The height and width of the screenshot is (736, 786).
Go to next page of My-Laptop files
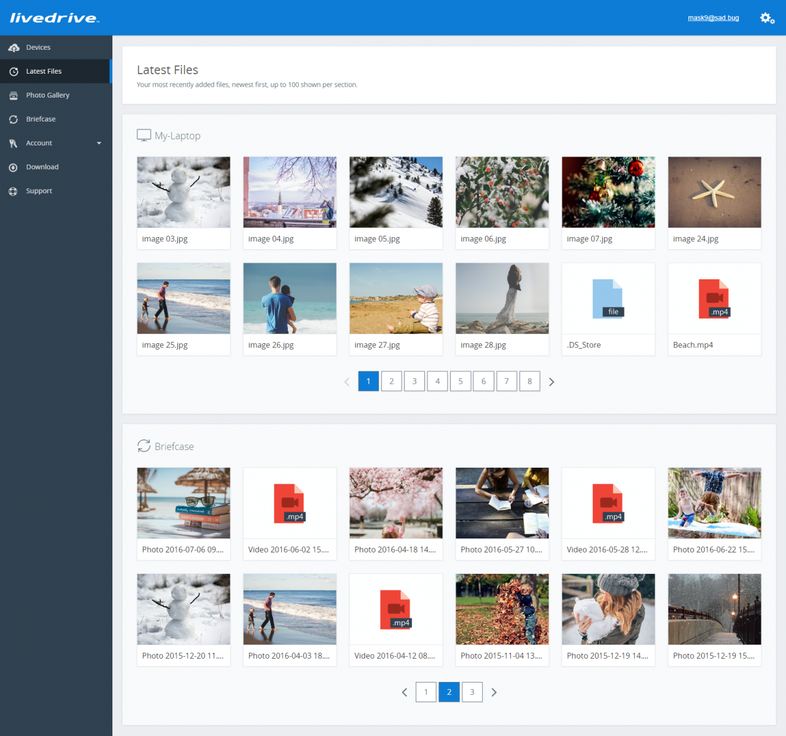coord(551,382)
